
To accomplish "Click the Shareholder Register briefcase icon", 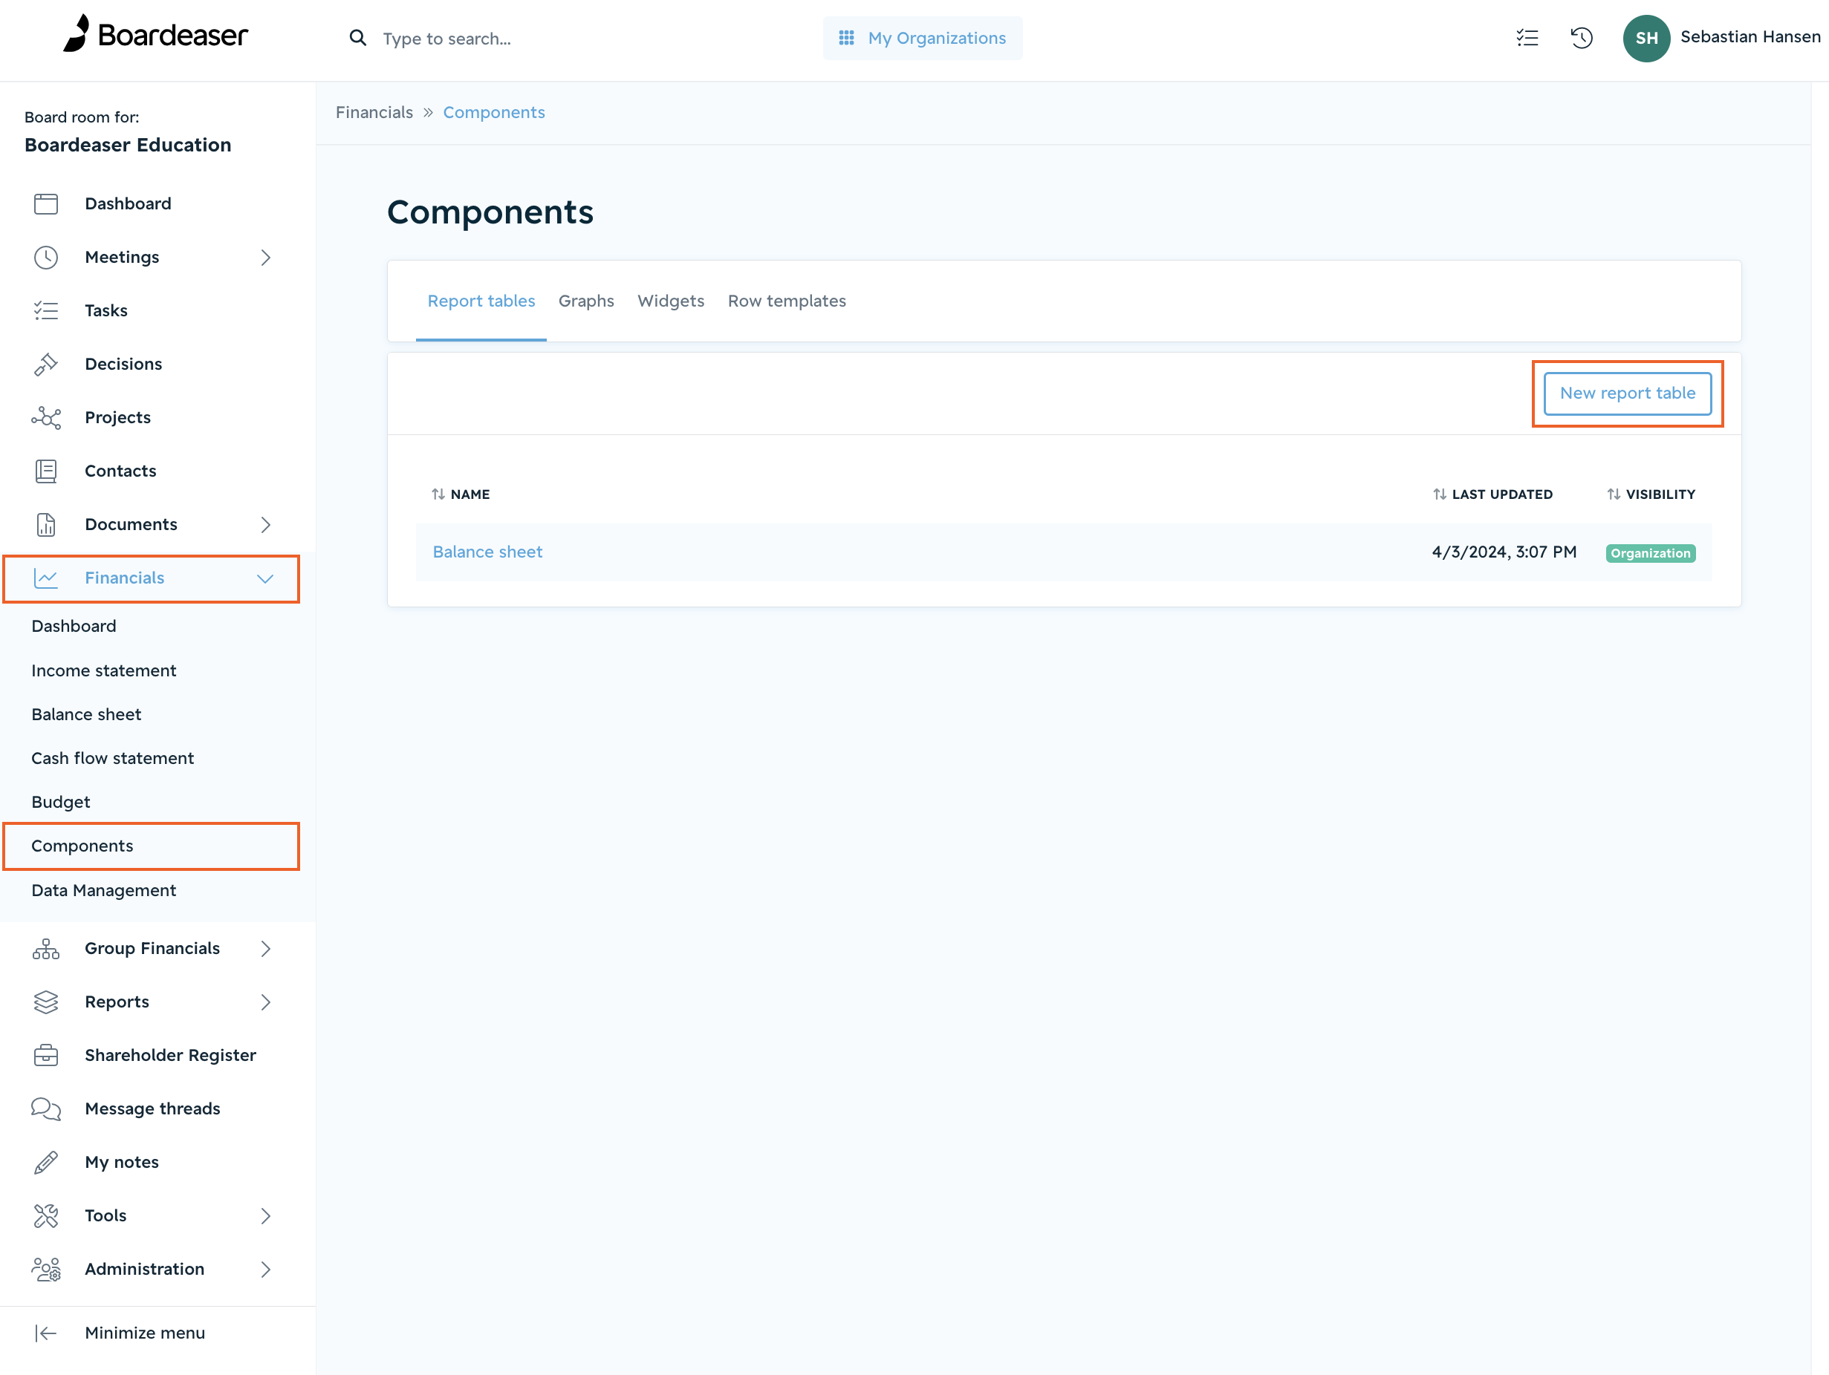I will point(46,1055).
